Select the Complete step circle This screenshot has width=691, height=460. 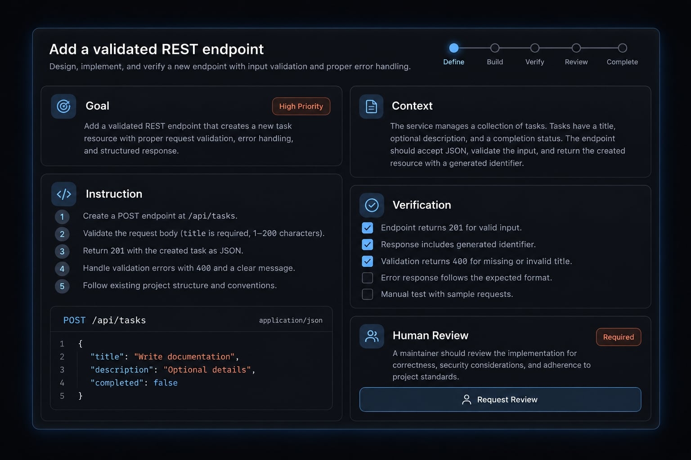[623, 48]
